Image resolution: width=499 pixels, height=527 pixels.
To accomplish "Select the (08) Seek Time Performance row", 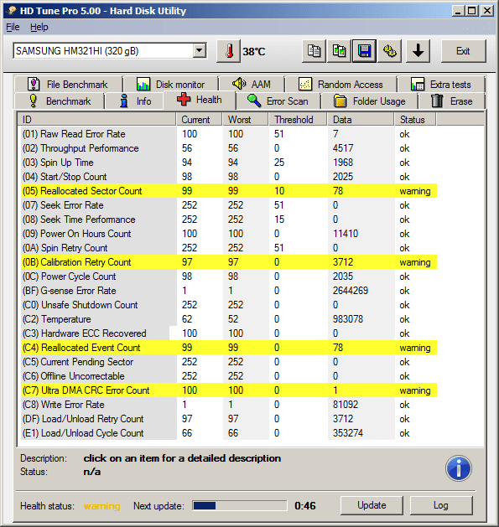I will point(229,220).
